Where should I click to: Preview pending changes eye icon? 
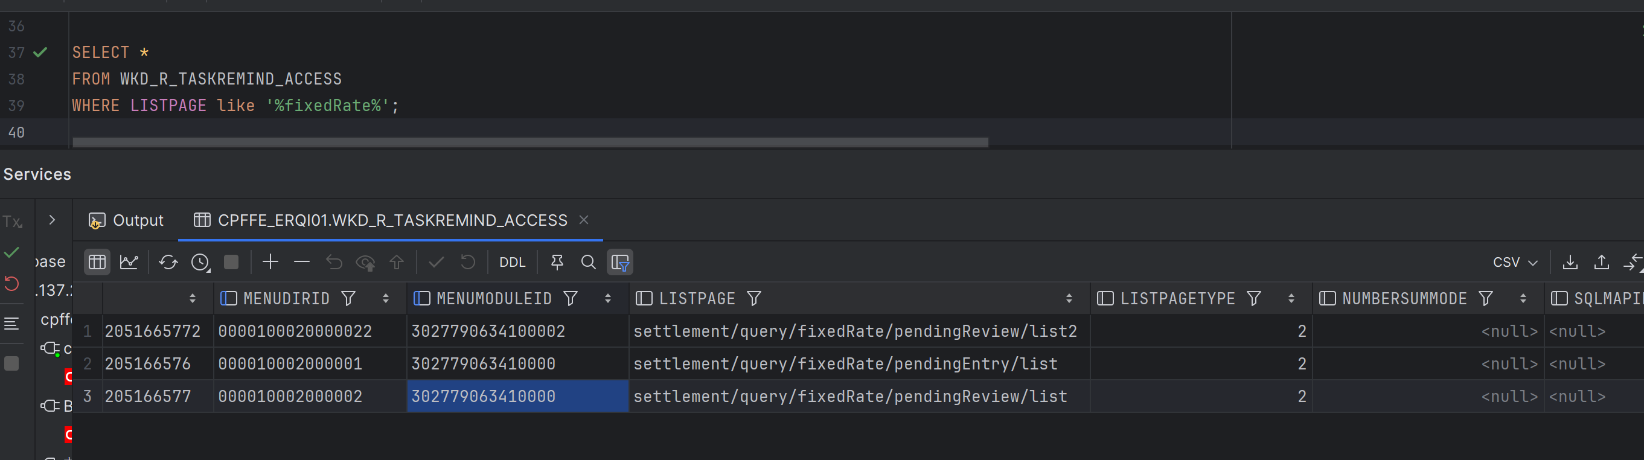tap(366, 262)
